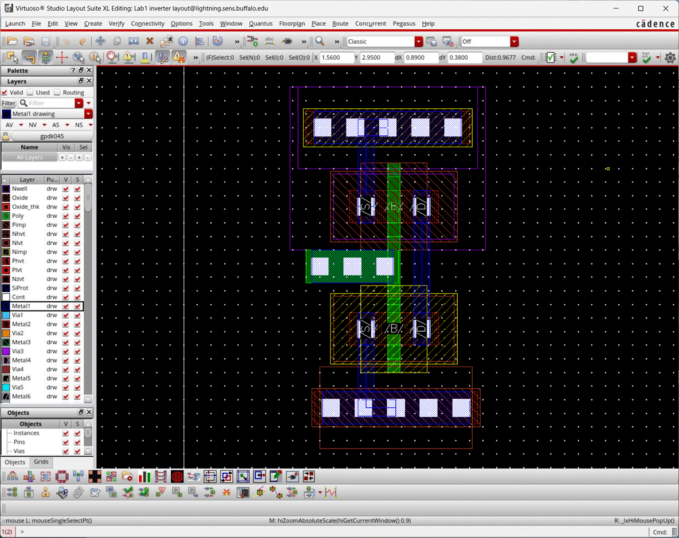The width and height of the screenshot is (679, 538).
Task: Click the AV button in the Layers palette
Action: (9, 124)
